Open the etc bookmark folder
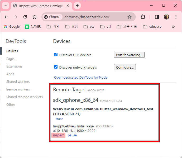The image size is (182, 158). 89,27
